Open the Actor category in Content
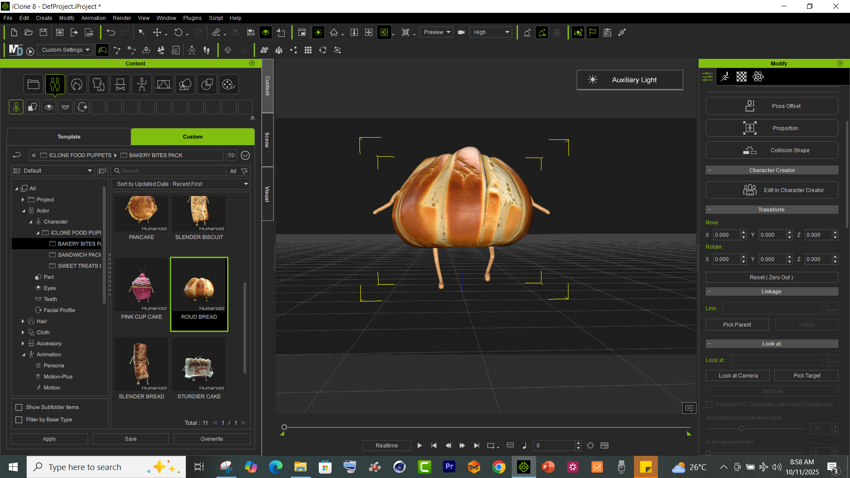The image size is (850, 478). click(55, 84)
